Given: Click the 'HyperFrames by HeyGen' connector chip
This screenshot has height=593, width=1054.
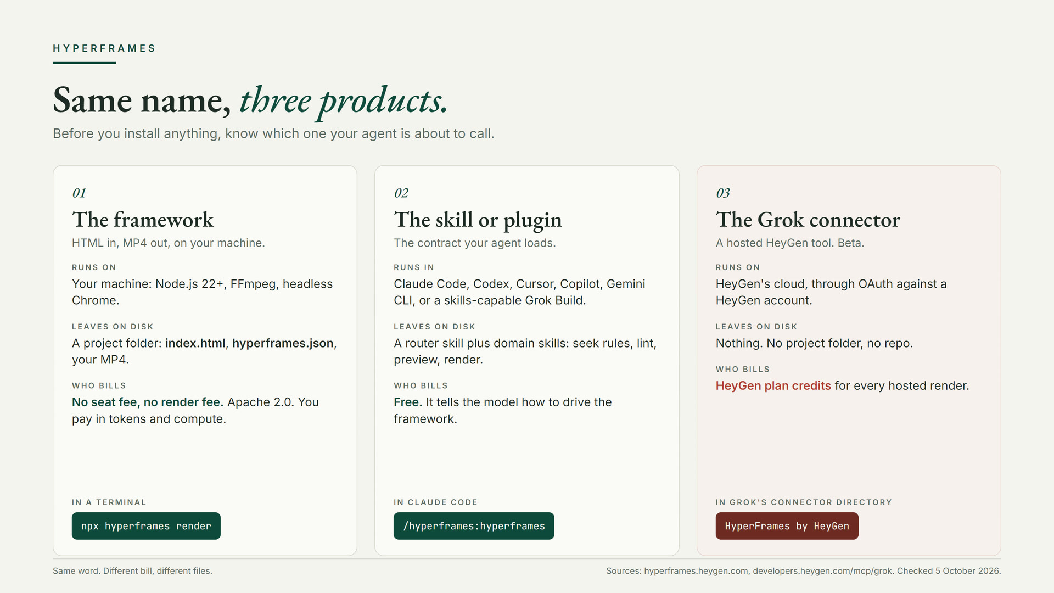Looking at the screenshot, I should (x=787, y=526).
